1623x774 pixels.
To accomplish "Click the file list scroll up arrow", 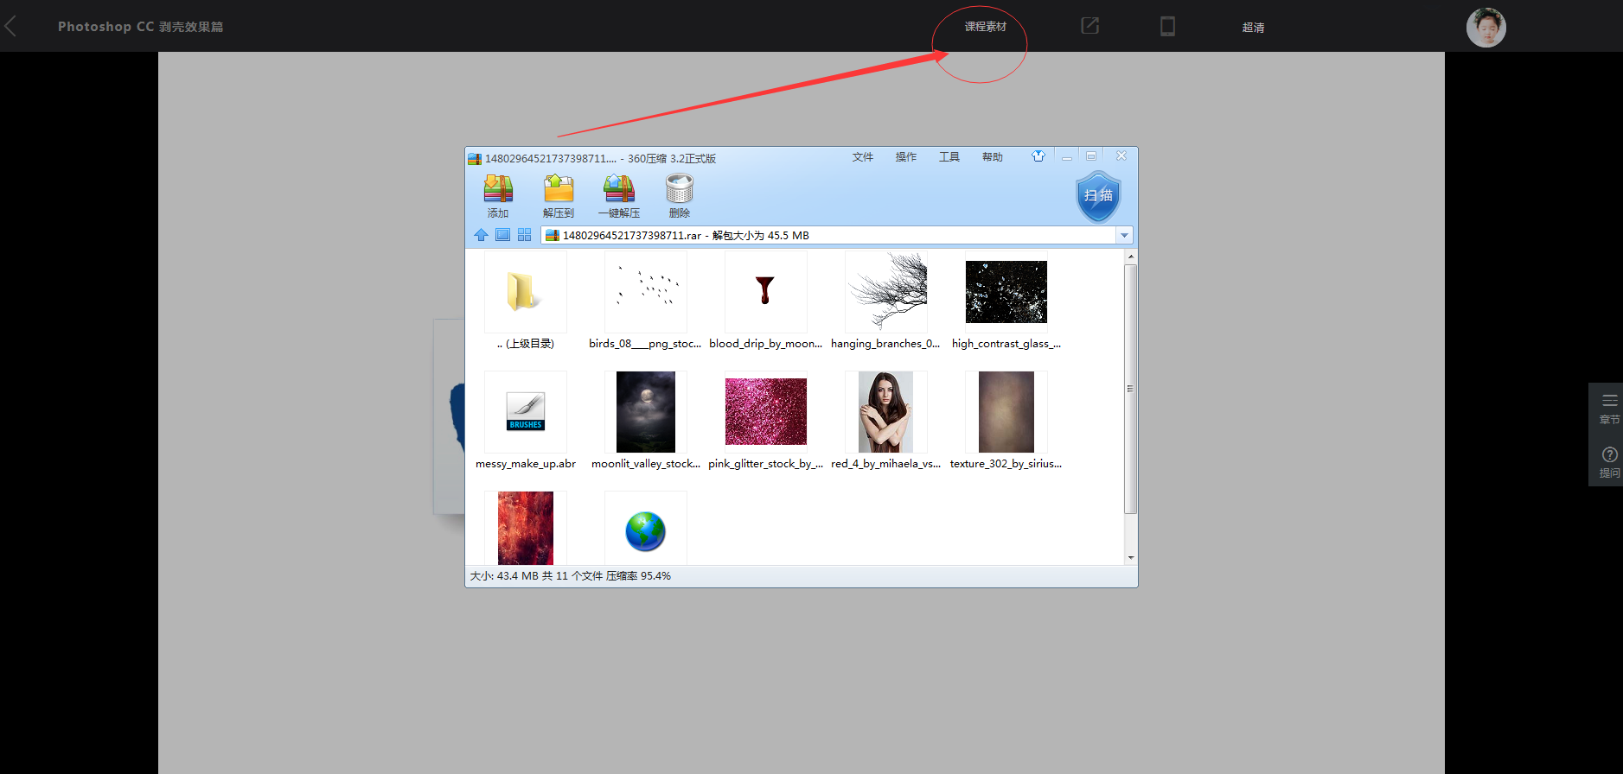I will click(1131, 257).
